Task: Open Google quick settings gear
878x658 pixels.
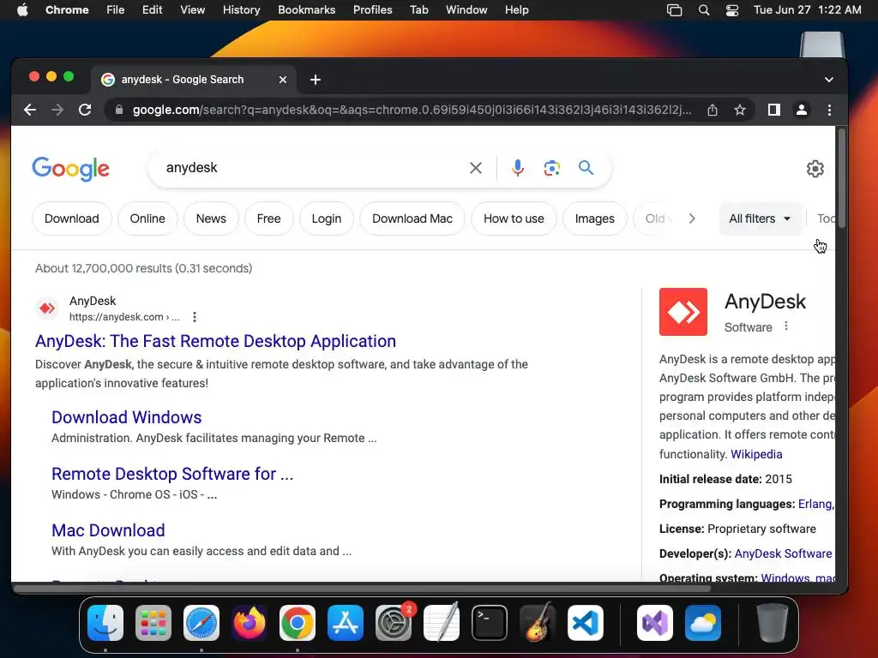Action: [815, 169]
